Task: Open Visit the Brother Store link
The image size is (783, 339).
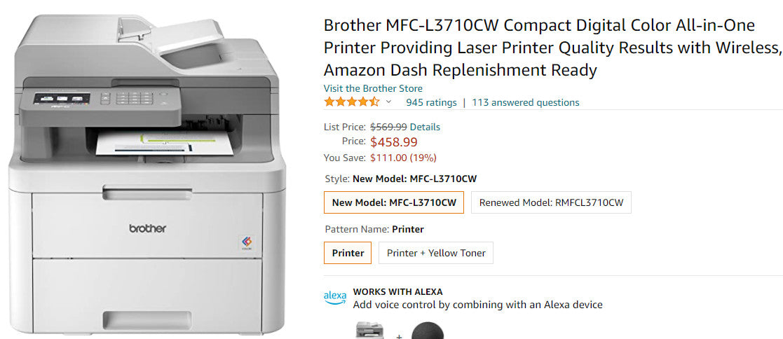Action: click(373, 88)
